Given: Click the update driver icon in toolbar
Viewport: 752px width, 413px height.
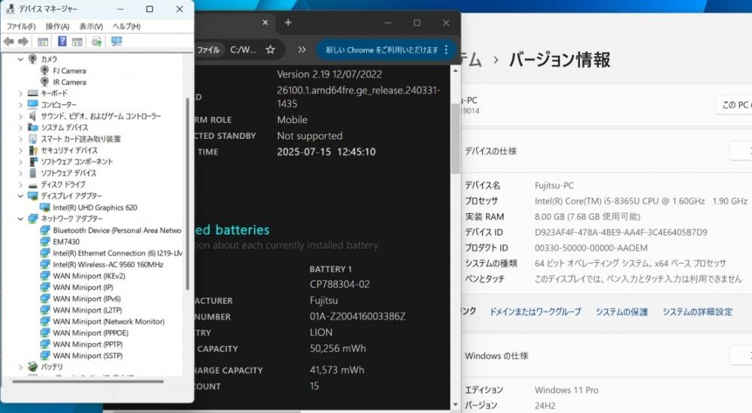Looking at the screenshot, I should tap(96, 42).
